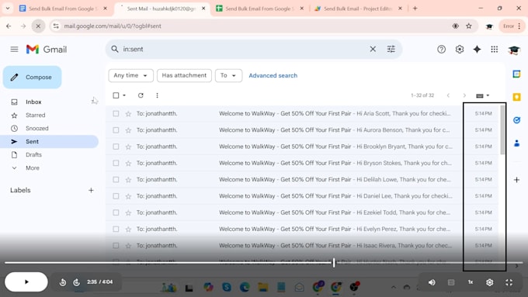Play the video
528x297 pixels.
click(26, 281)
